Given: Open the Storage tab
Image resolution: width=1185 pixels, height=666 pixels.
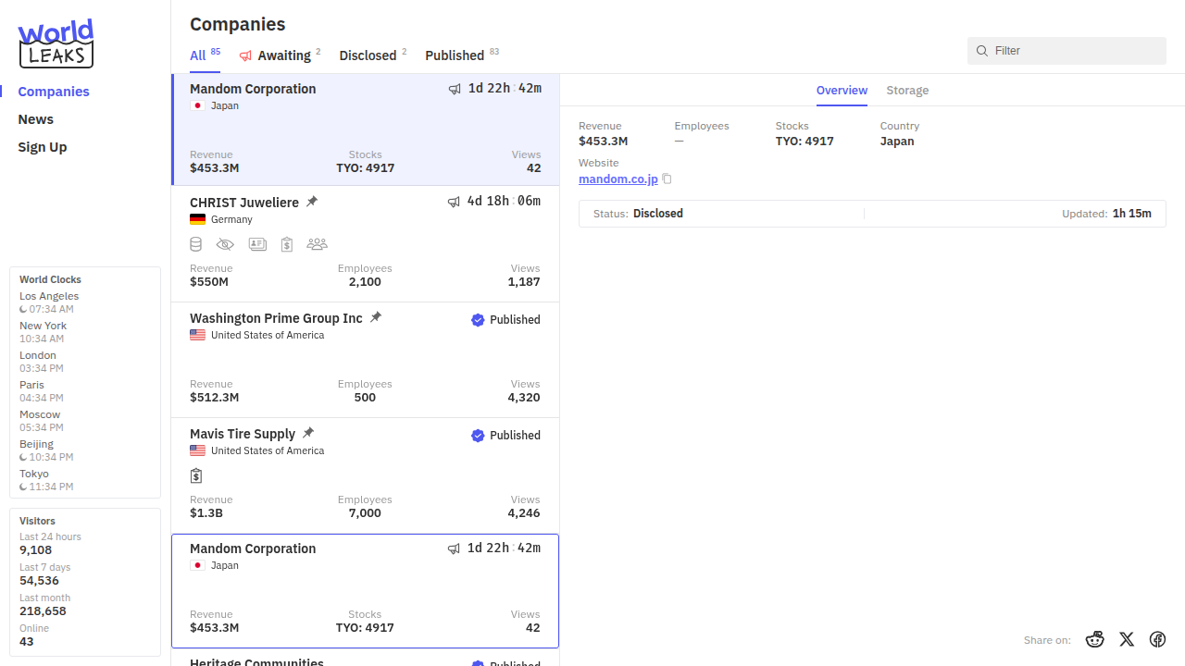Looking at the screenshot, I should [x=907, y=91].
